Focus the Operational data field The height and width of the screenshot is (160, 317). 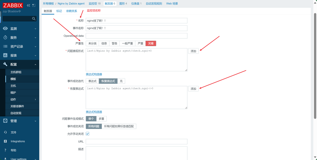pos(137,36)
